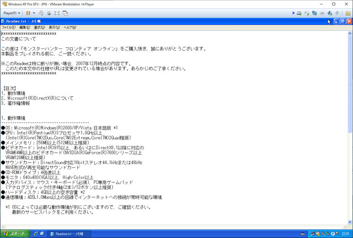Image resolution: width=353 pixels, height=238 pixels.
Task: Click the ※このReadme 2007年12月時点 line
Action: (x=66, y=63)
